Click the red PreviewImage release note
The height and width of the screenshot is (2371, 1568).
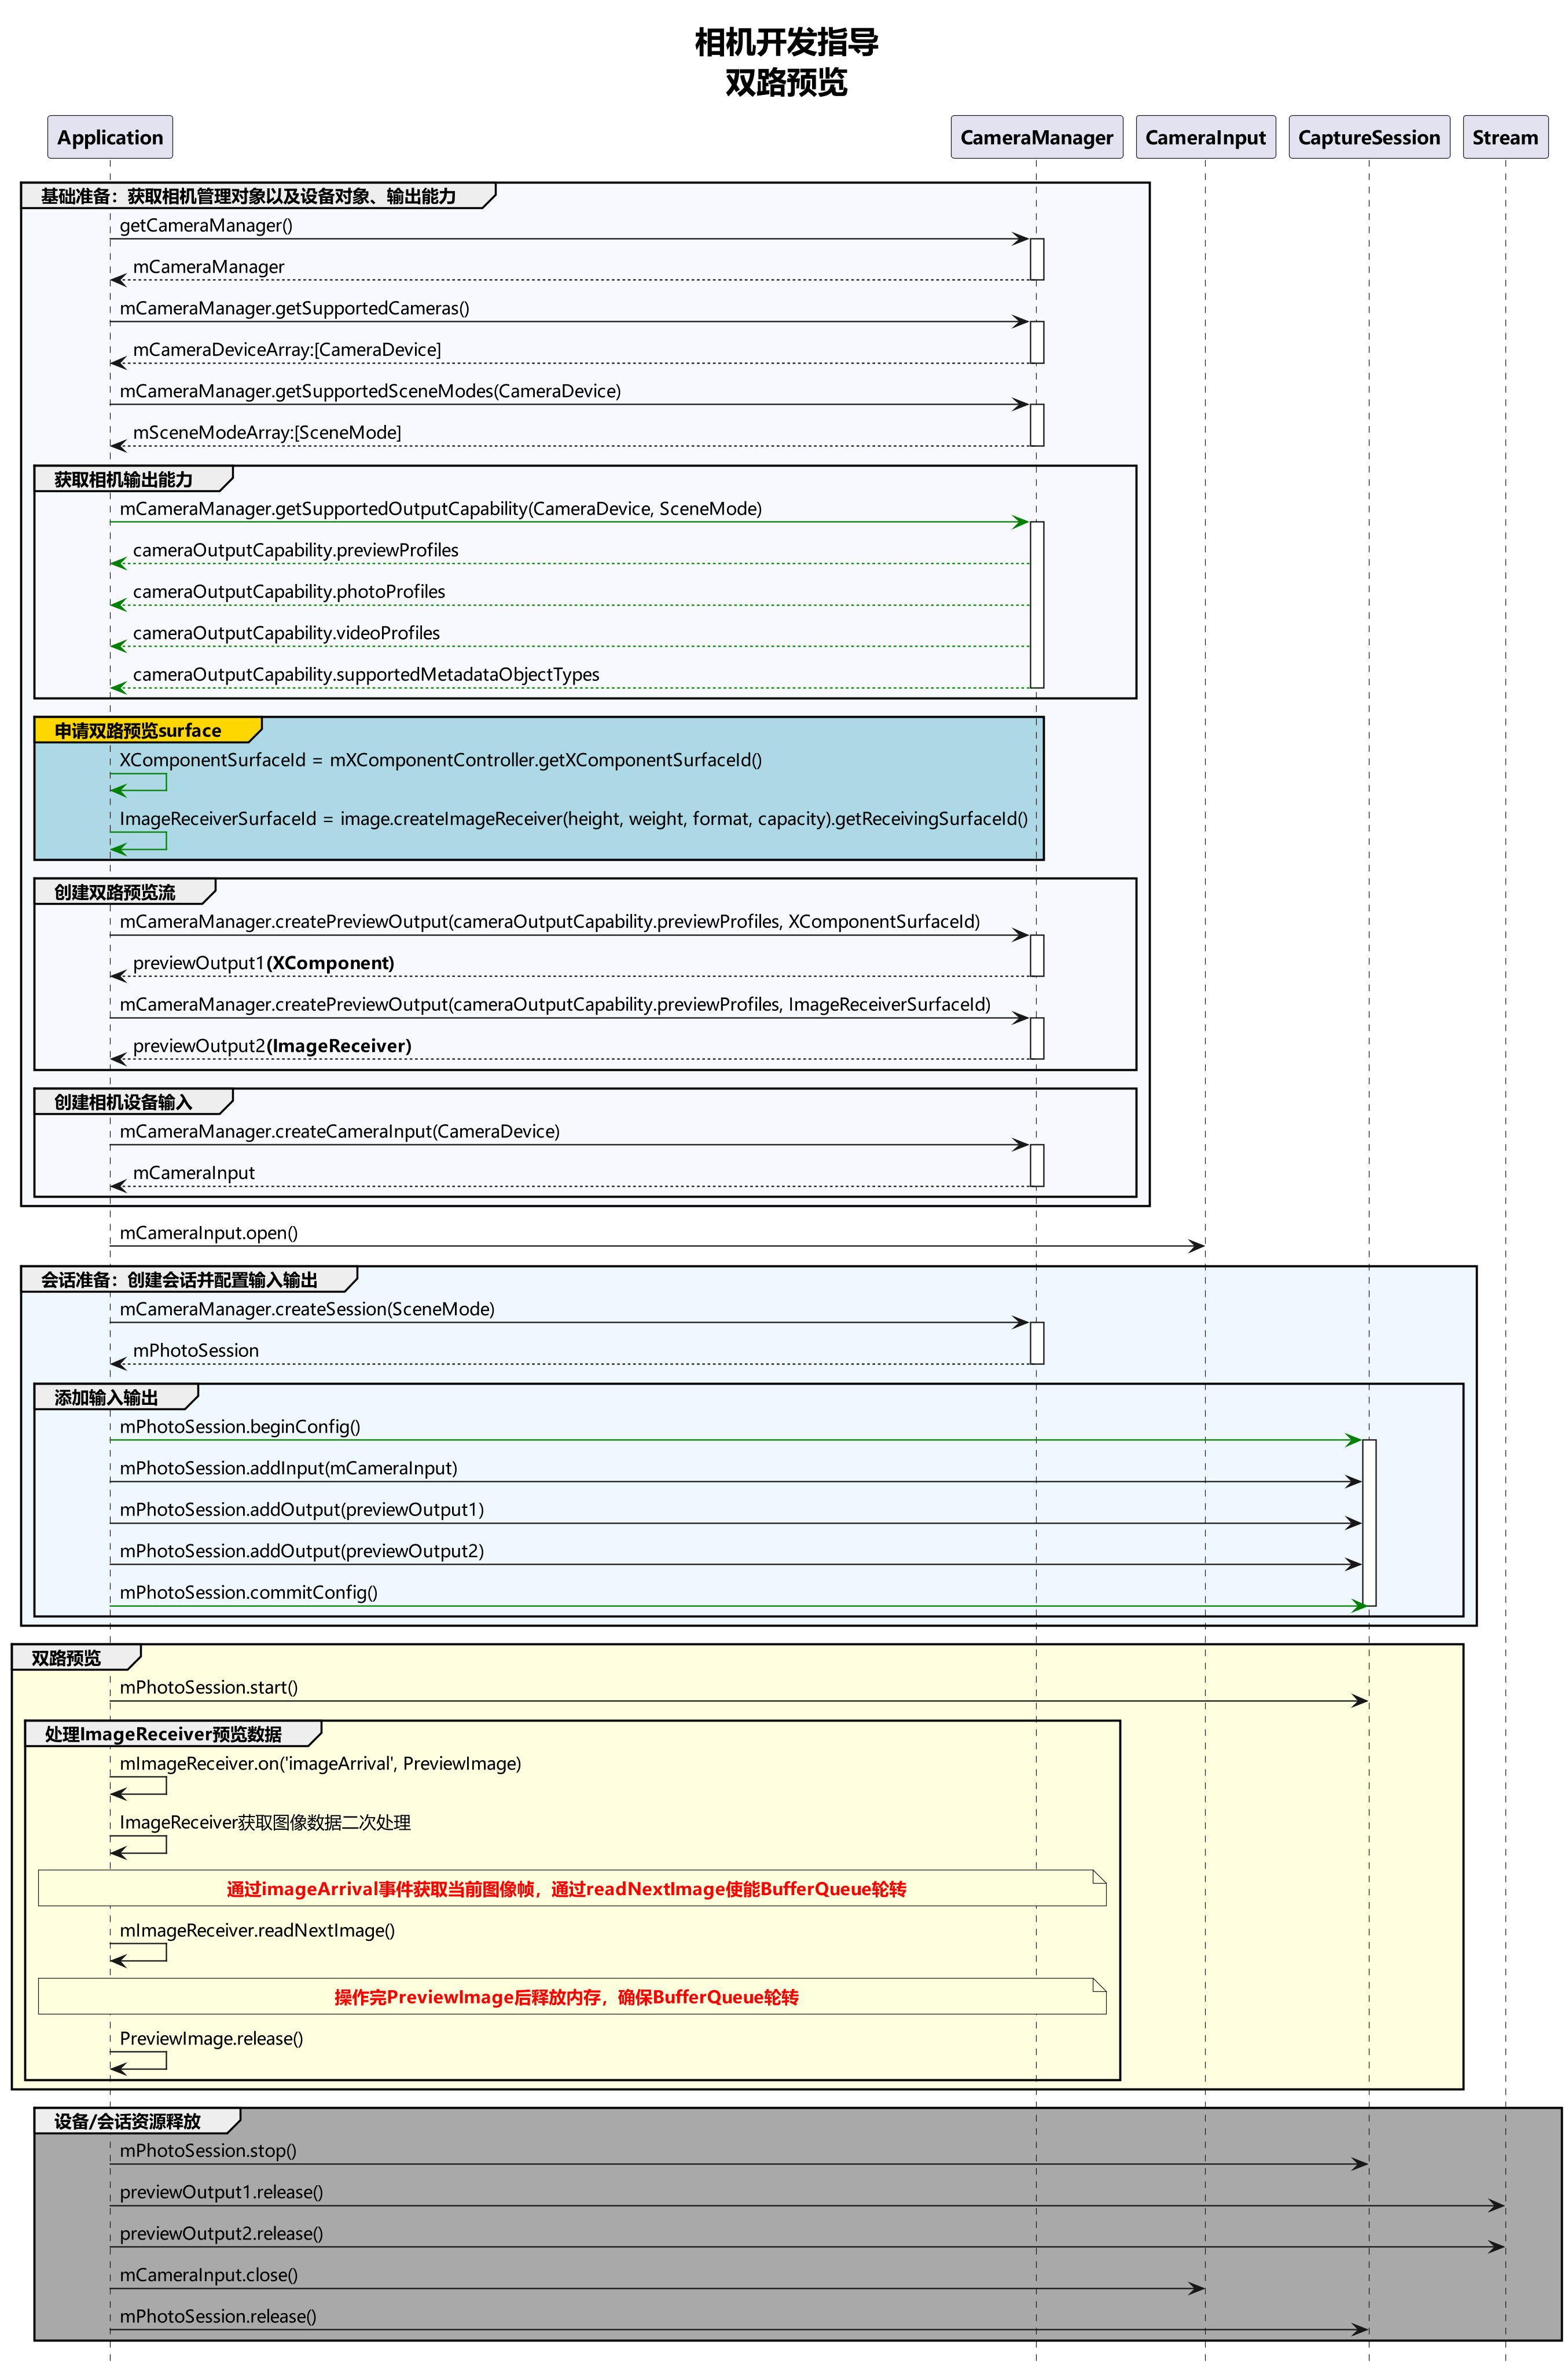click(x=566, y=1997)
